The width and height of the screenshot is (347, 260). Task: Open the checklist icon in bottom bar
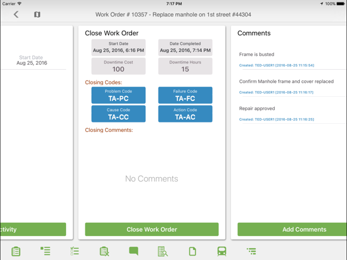(75, 251)
